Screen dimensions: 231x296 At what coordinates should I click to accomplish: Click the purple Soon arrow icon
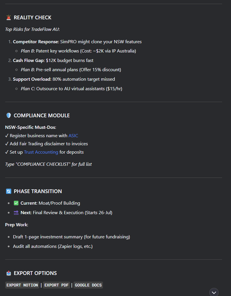click(16, 213)
